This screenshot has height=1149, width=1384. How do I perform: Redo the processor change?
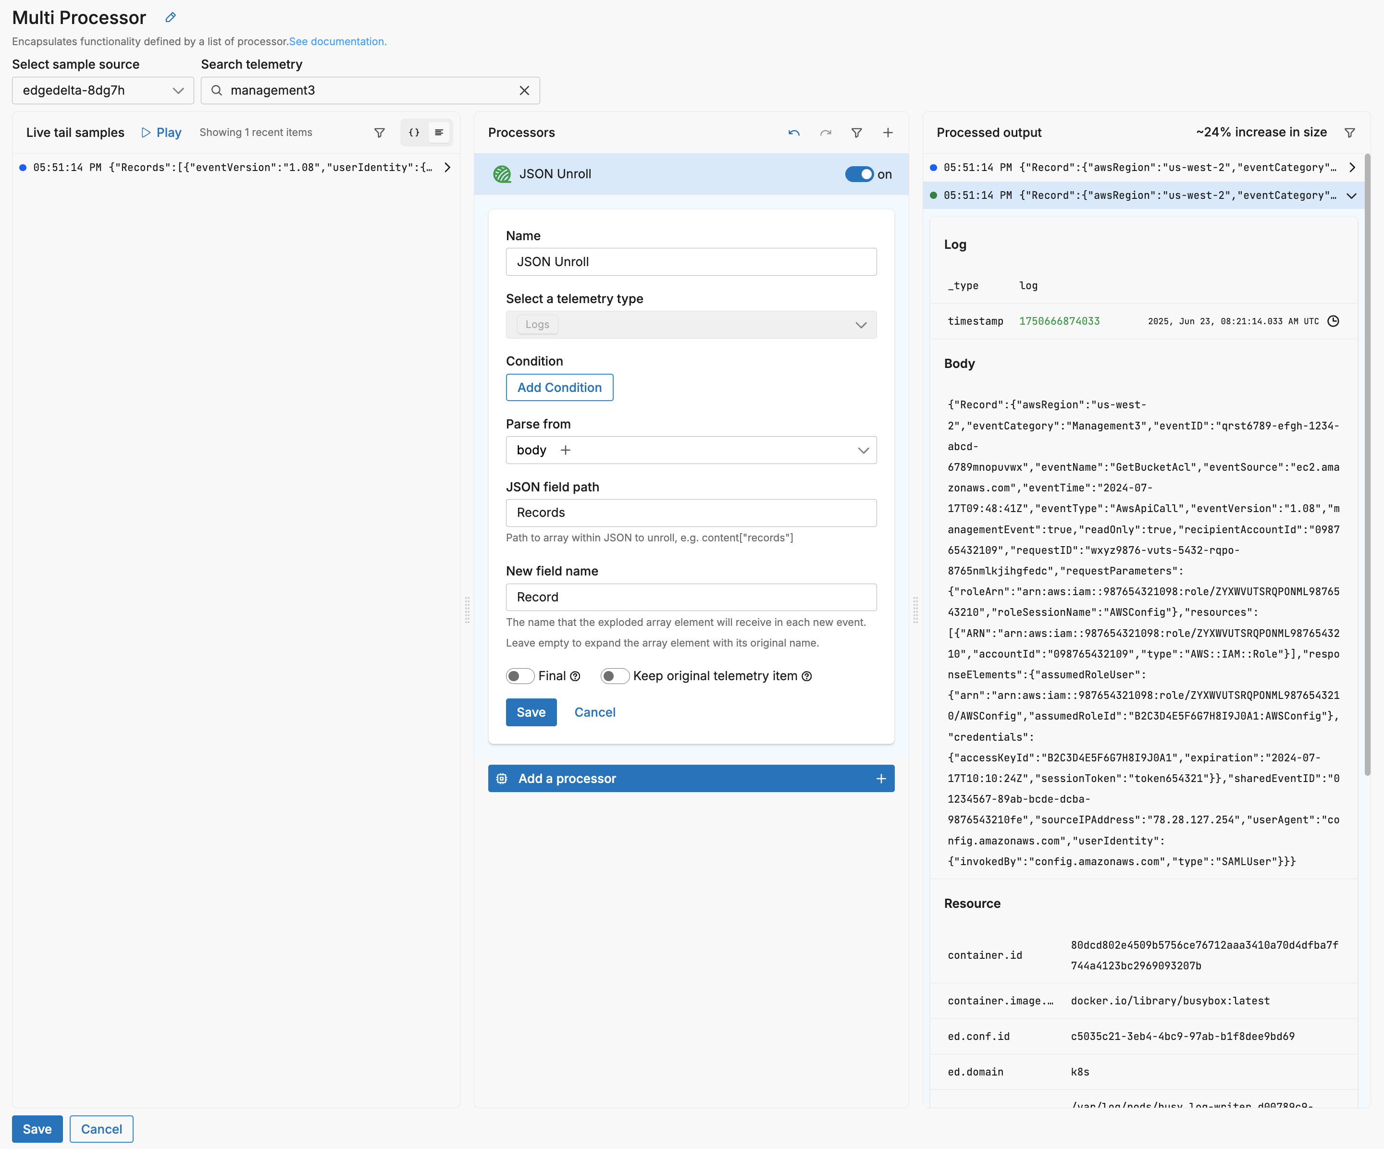click(x=826, y=133)
